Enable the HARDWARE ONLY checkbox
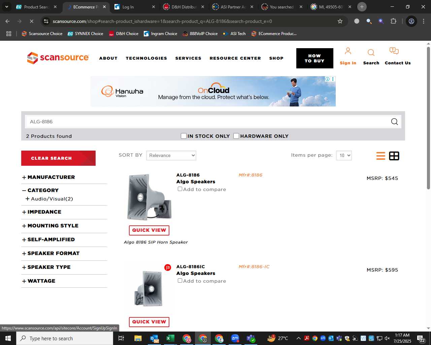 coord(236,136)
